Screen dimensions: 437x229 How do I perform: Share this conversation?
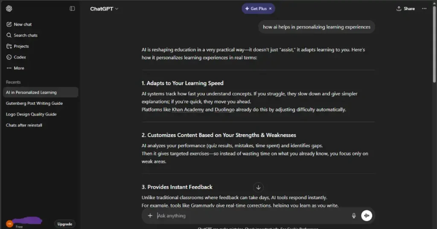click(x=405, y=9)
